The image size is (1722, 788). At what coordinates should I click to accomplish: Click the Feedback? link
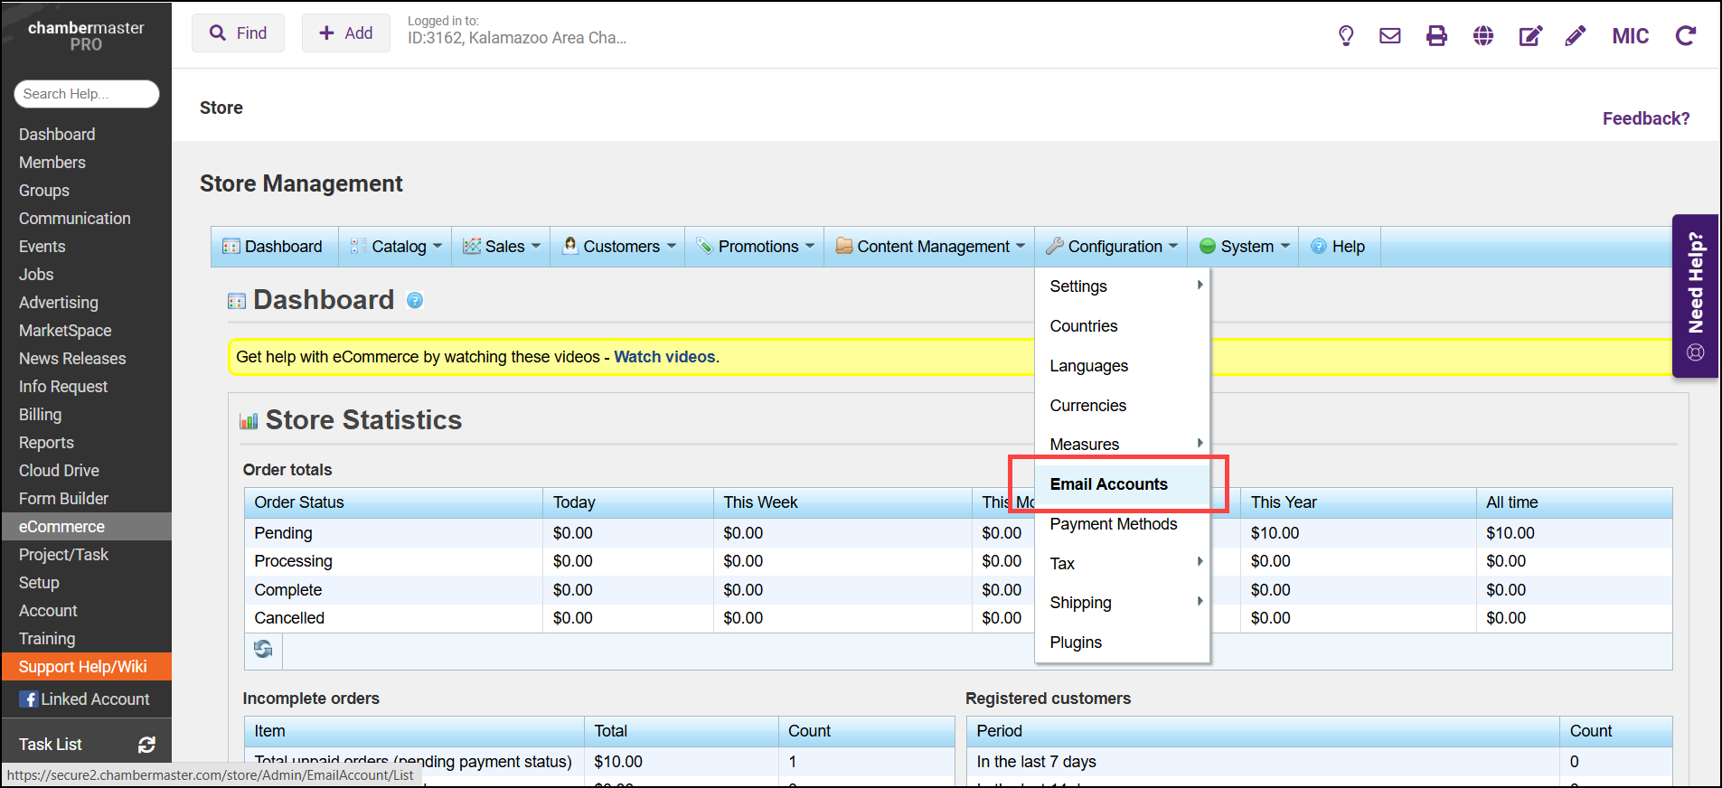pos(1645,118)
